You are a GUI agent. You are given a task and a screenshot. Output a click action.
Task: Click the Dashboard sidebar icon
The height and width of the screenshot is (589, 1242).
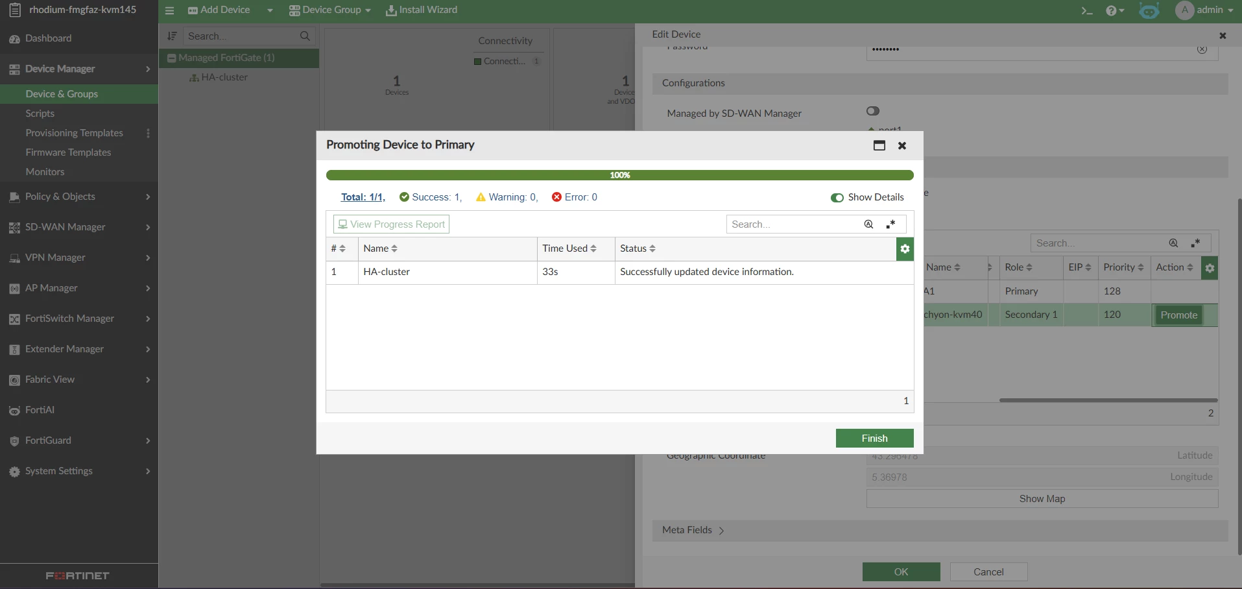pos(14,39)
